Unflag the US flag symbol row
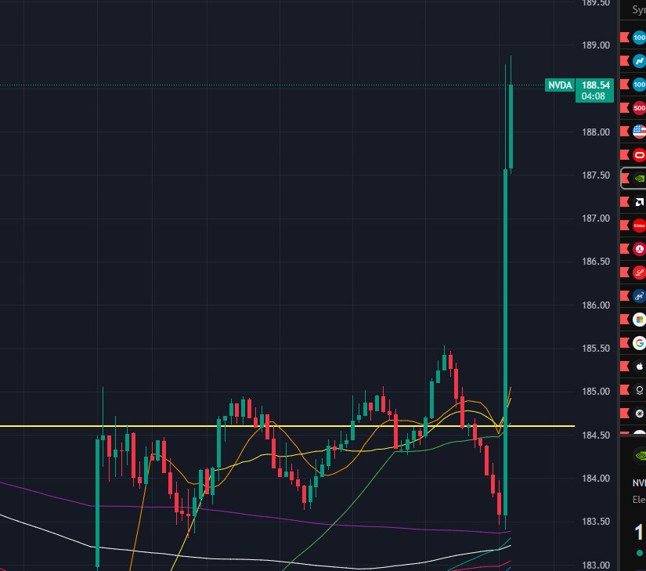This screenshot has width=646, height=571. [625, 132]
